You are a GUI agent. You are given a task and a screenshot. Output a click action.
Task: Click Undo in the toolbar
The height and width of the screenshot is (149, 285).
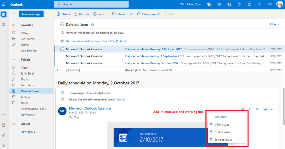pyautogui.click(x=170, y=14)
